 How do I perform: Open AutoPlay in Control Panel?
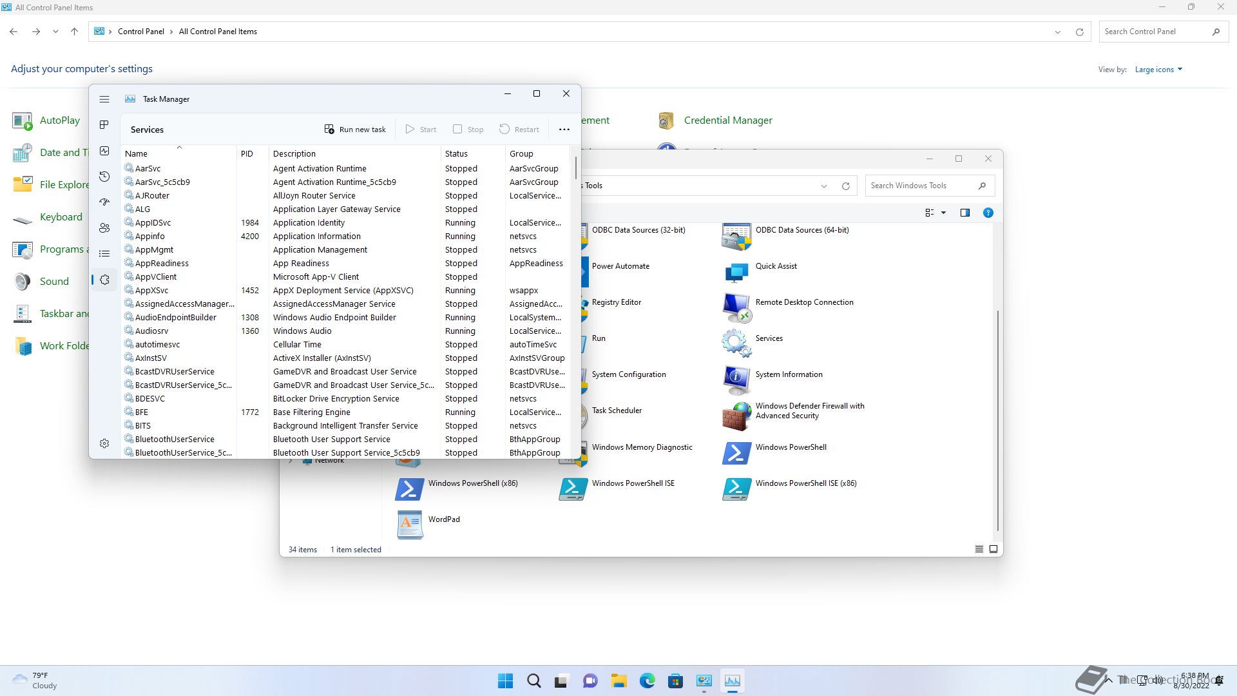pos(46,121)
